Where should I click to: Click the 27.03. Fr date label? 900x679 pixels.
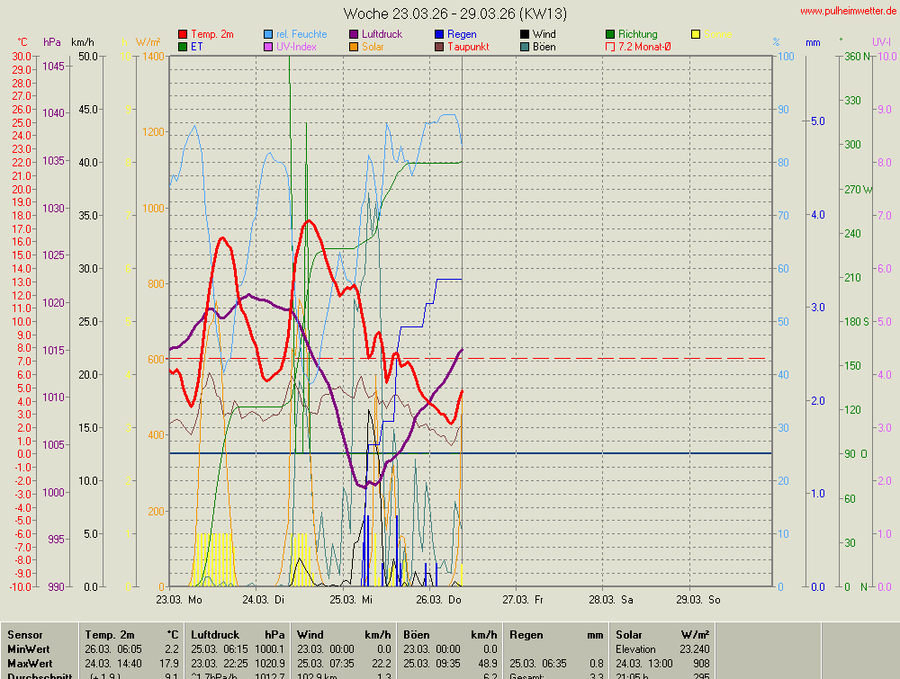tap(523, 599)
